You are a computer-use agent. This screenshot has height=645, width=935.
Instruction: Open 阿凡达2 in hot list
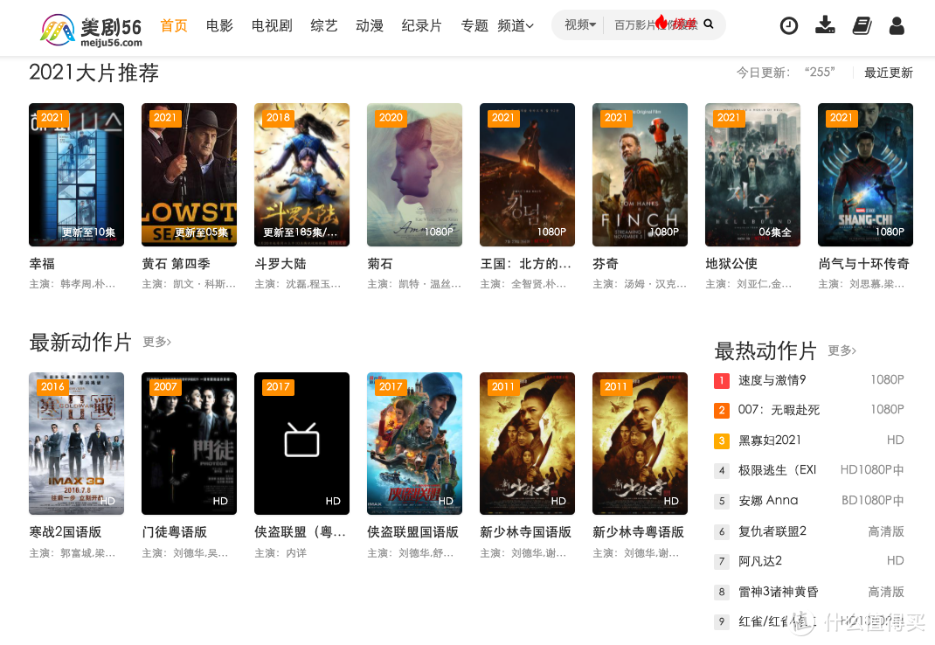(x=760, y=561)
